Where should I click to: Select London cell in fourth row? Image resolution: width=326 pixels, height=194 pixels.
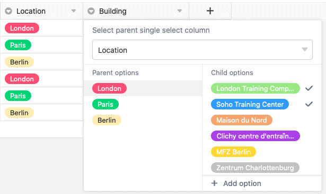click(22, 79)
